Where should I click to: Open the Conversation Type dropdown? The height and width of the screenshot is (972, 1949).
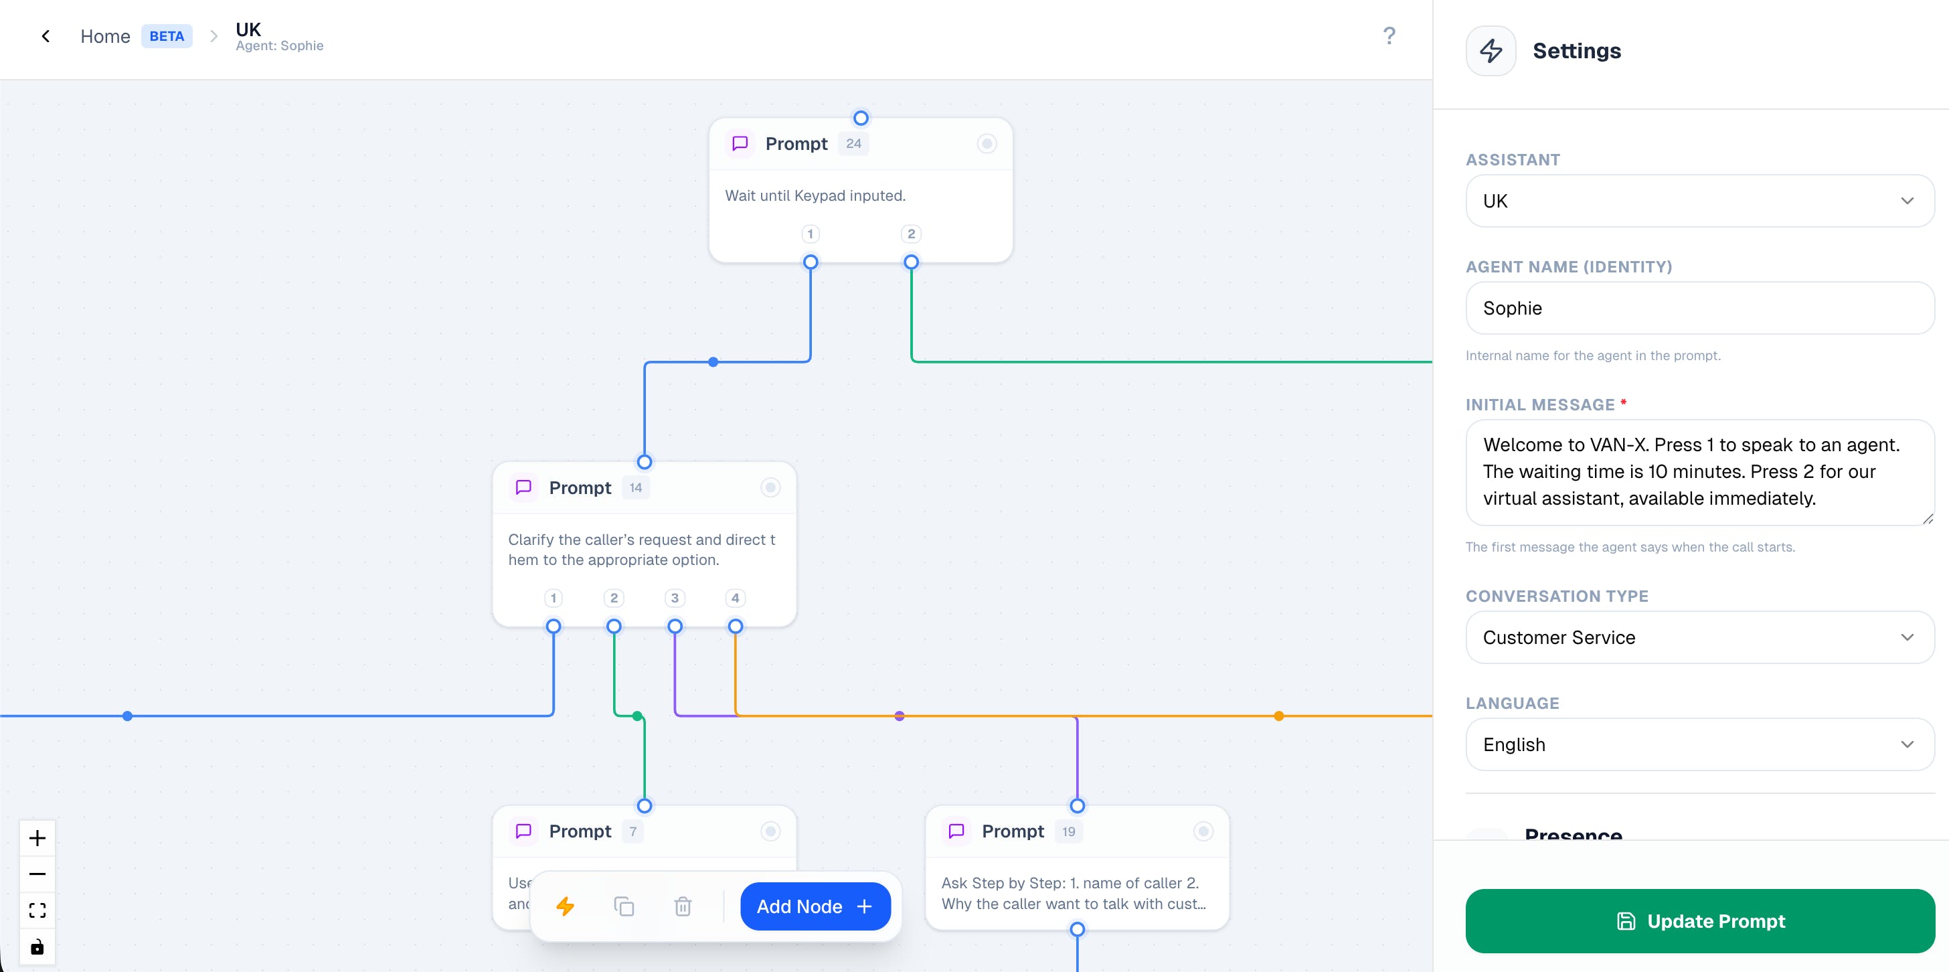coord(1699,637)
